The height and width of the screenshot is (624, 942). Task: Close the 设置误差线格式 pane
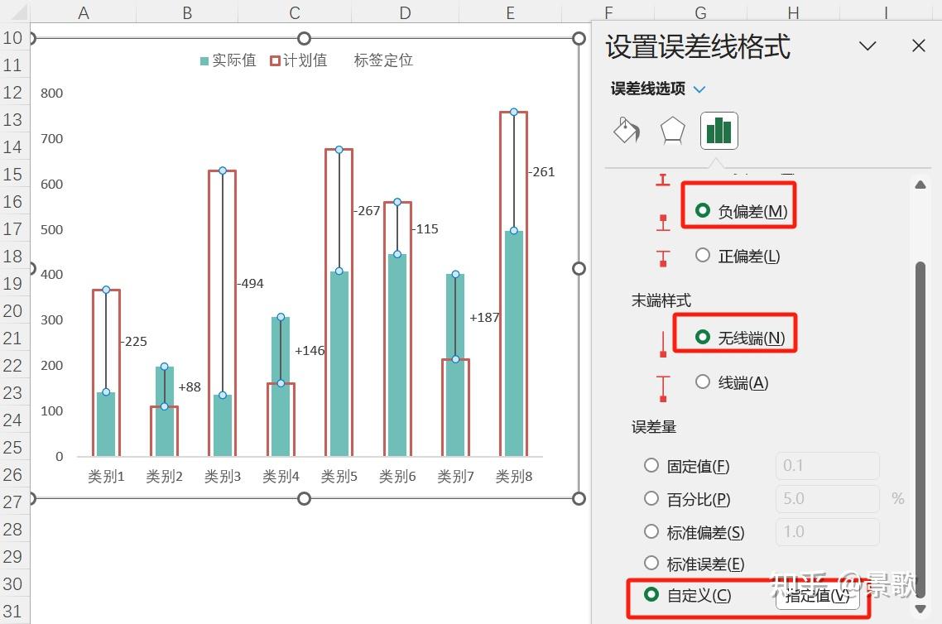(919, 46)
